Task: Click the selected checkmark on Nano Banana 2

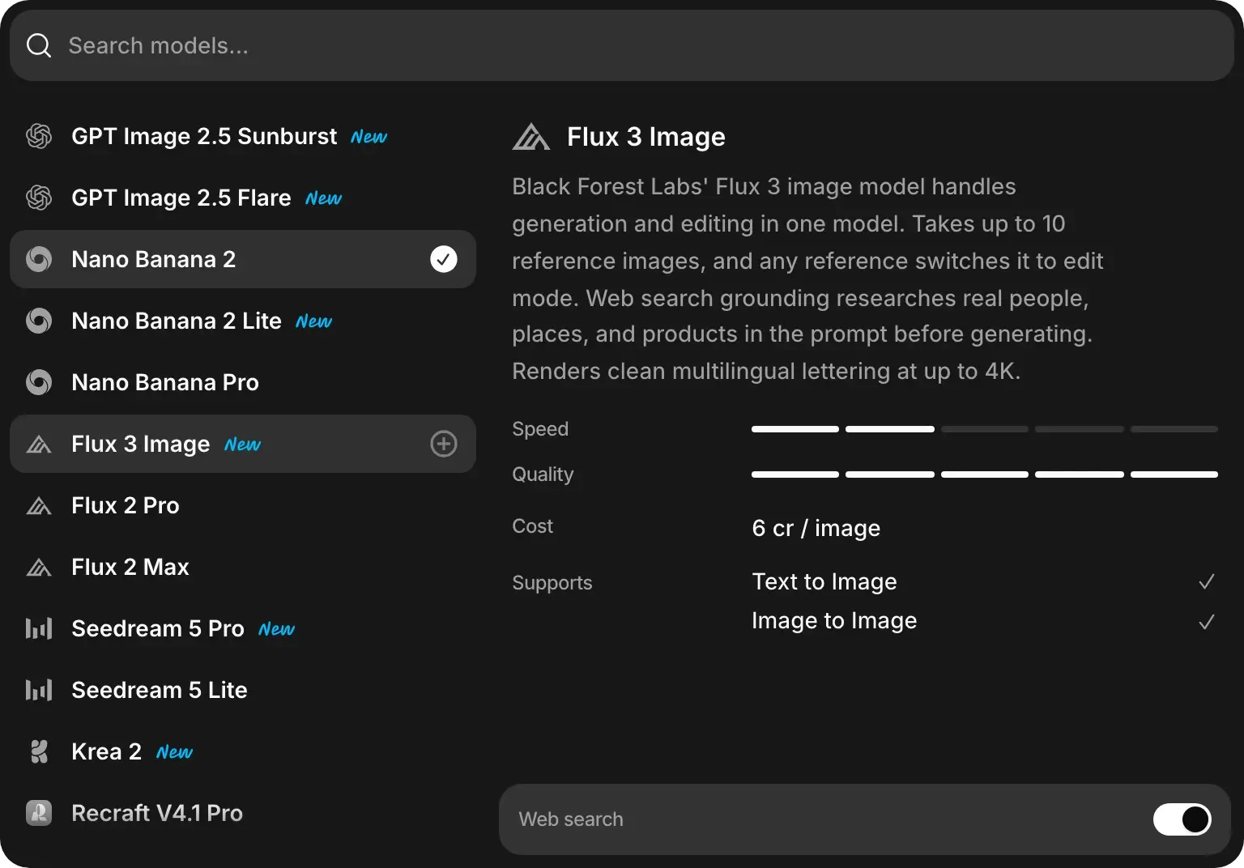Action: pyautogui.click(x=444, y=259)
